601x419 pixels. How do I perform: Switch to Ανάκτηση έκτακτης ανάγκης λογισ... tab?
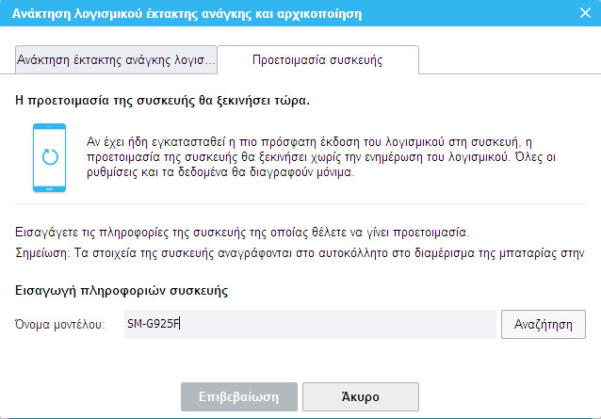(x=116, y=59)
